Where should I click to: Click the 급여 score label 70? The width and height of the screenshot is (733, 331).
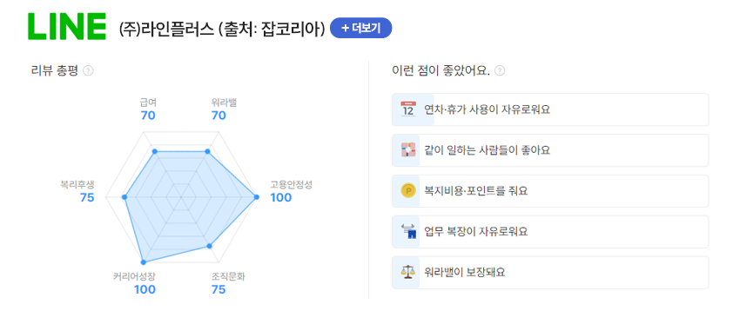point(148,116)
